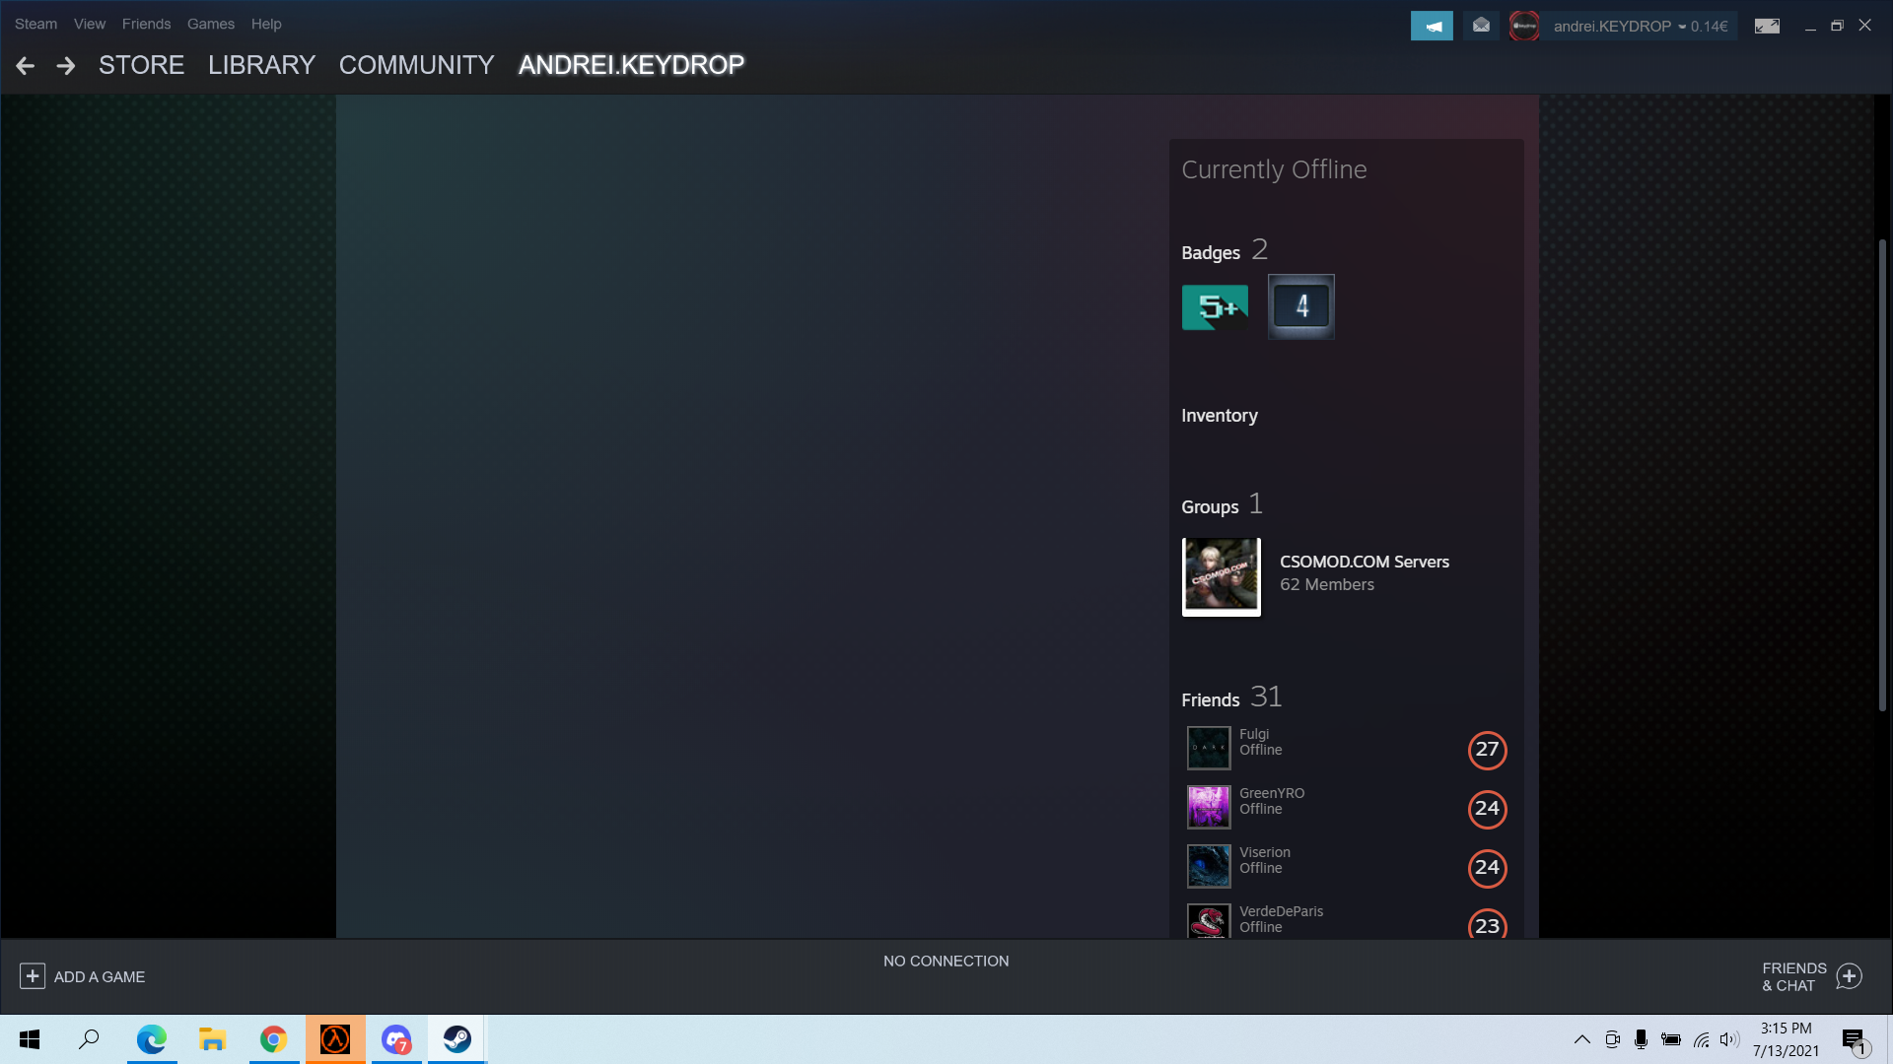Switch to the LIBRARY tab
The width and height of the screenshot is (1893, 1064).
point(260,65)
